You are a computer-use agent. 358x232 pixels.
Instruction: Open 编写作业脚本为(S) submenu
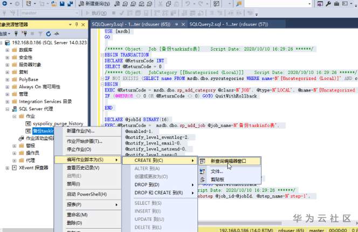(x=88, y=160)
